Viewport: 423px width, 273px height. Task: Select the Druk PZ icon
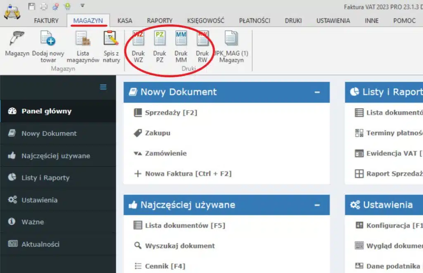point(159,40)
